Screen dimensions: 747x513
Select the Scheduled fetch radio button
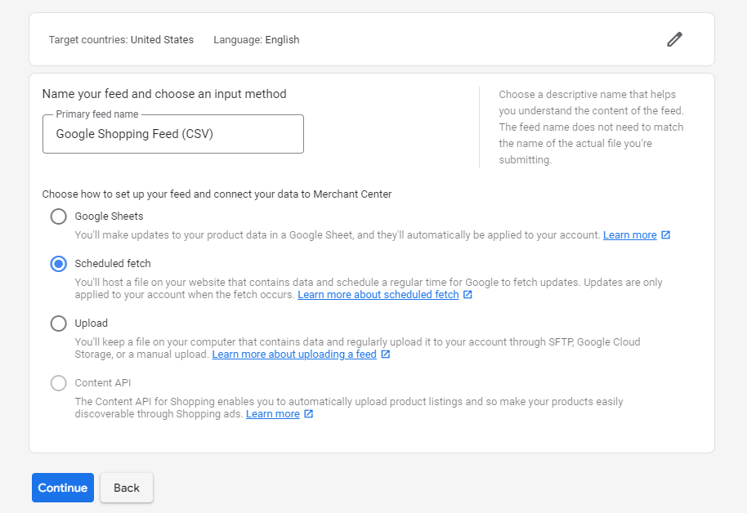click(59, 263)
